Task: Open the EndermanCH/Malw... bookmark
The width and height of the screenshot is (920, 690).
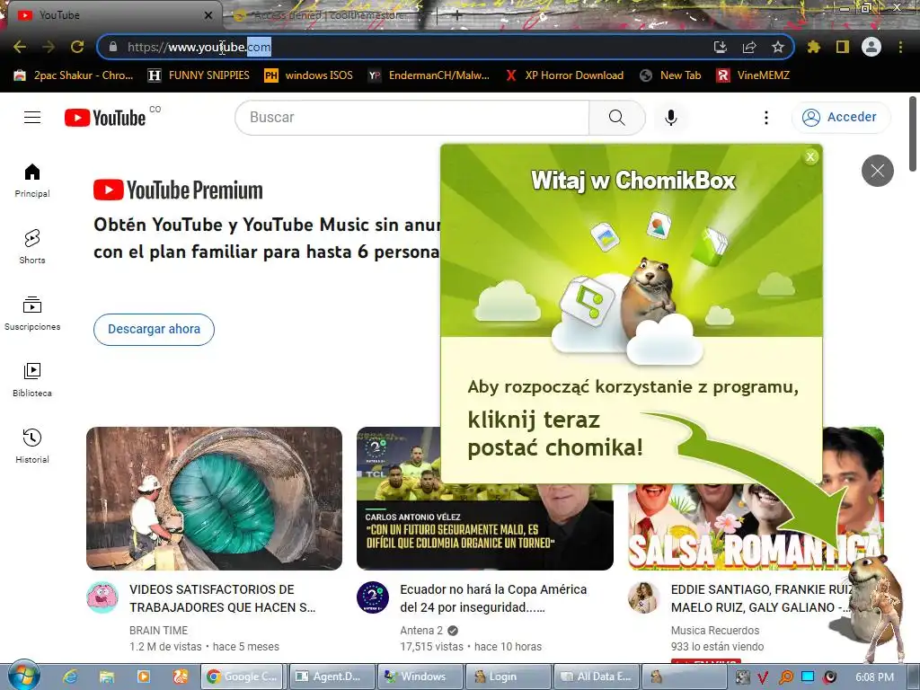Action: (429, 75)
